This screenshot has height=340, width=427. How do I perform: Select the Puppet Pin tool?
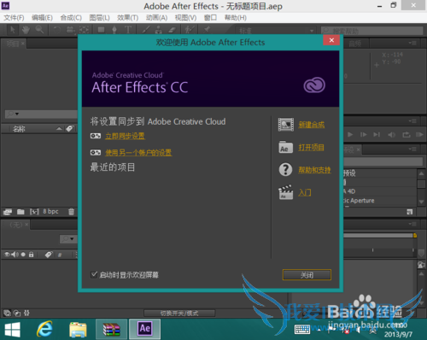tap(207, 30)
